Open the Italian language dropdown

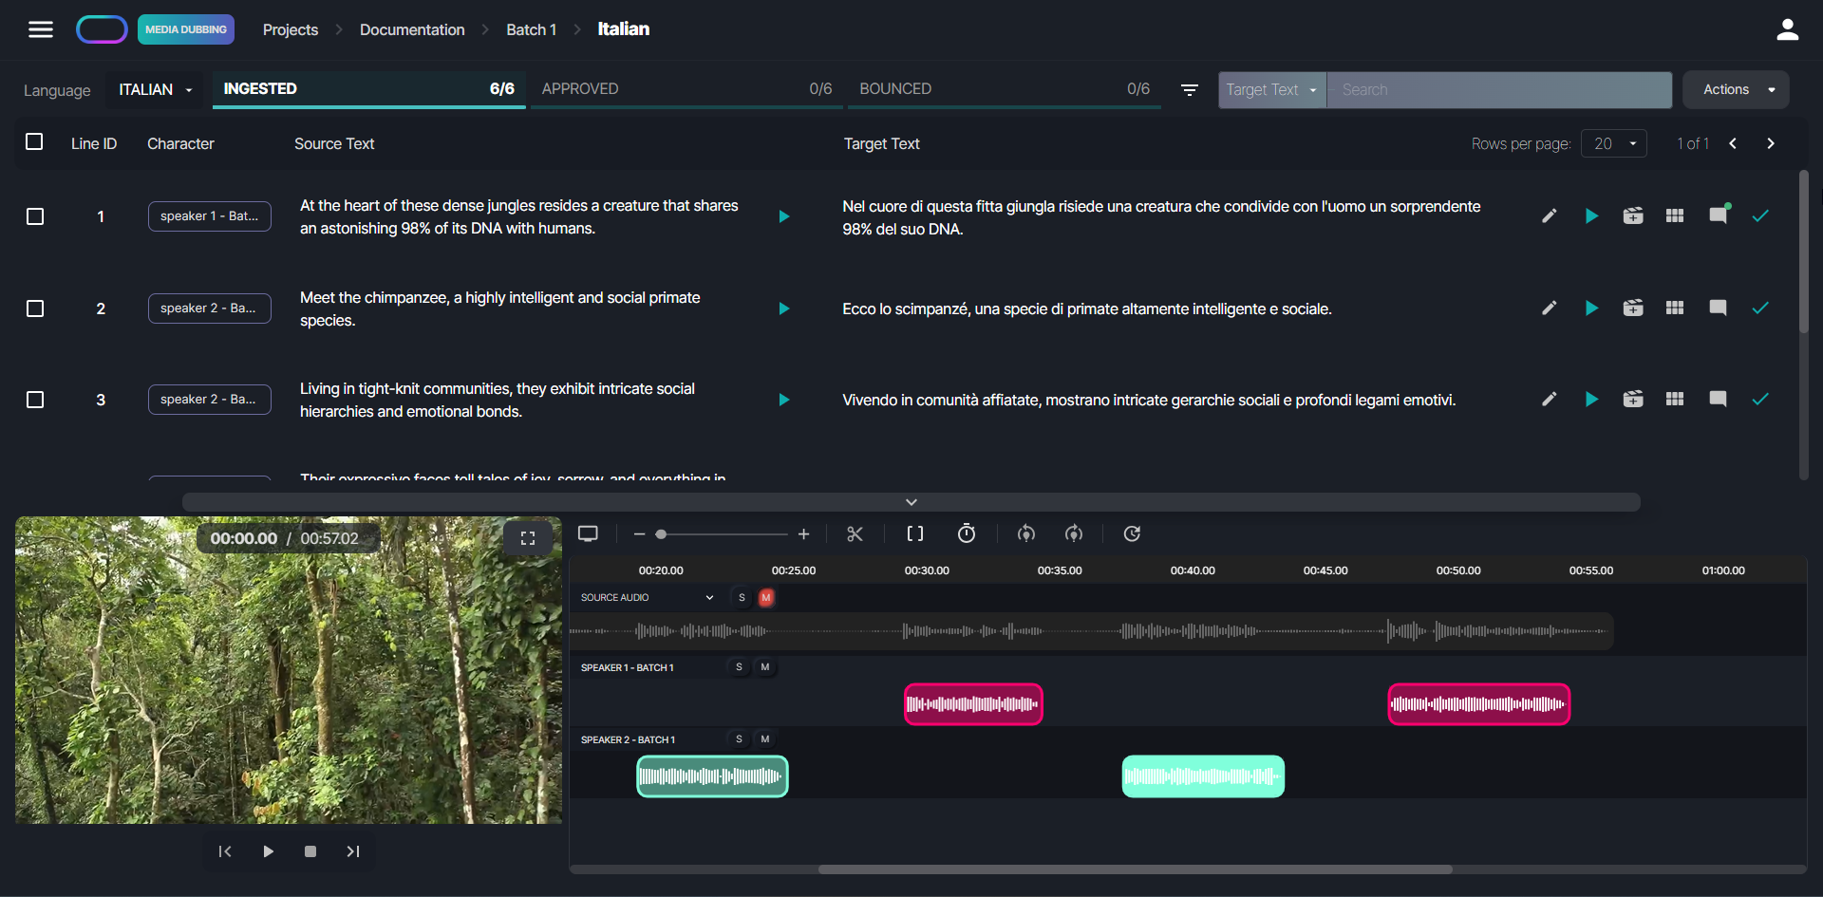point(155,90)
